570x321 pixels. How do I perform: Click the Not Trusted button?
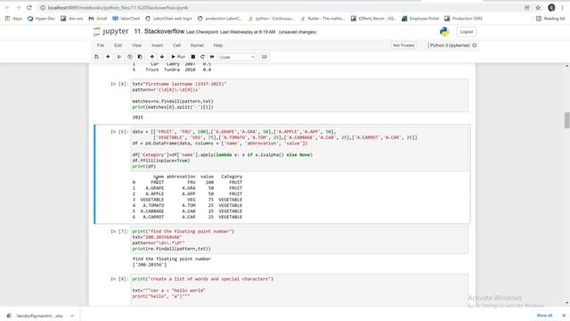pos(403,45)
